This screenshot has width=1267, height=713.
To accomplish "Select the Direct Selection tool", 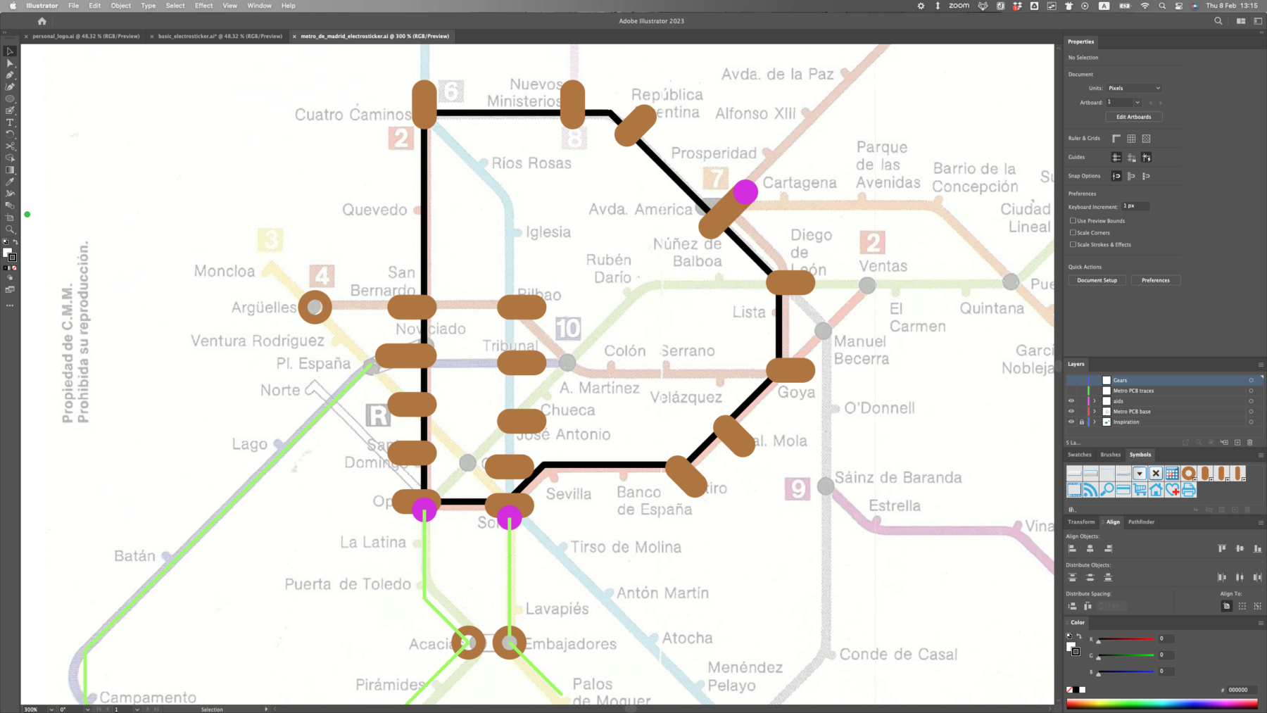I will pos(10,63).
